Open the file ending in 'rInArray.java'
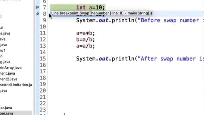The width and height of the screenshot is (204, 115). 11,68
